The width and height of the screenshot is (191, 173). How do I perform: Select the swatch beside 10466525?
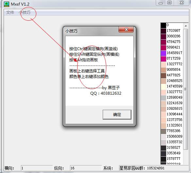coord(163,81)
